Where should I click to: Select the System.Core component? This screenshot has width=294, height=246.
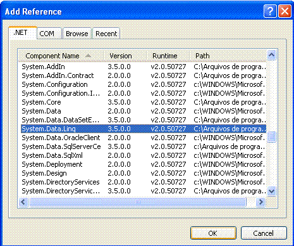[x=144, y=102]
